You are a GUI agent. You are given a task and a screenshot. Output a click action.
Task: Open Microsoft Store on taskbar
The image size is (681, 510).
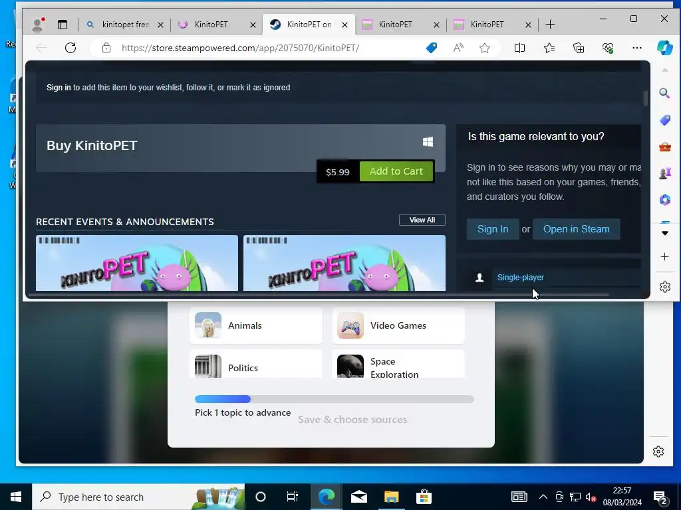pyautogui.click(x=424, y=497)
